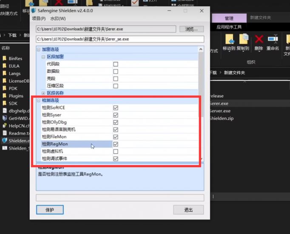Viewport: 290px width, 234px height.
Task: Select the SDK folder icon
Action: pos(5,103)
